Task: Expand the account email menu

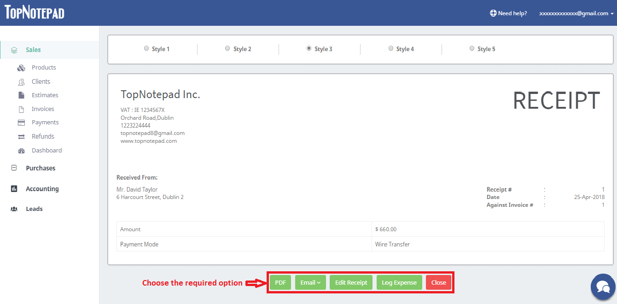Action: click(x=576, y=13)
